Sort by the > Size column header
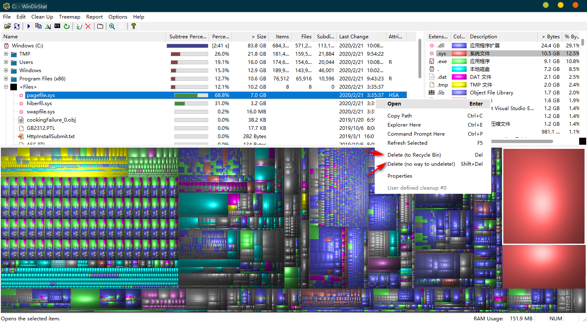Image resolution: width=587 pixels, height=322 pixels. point(250,37)
